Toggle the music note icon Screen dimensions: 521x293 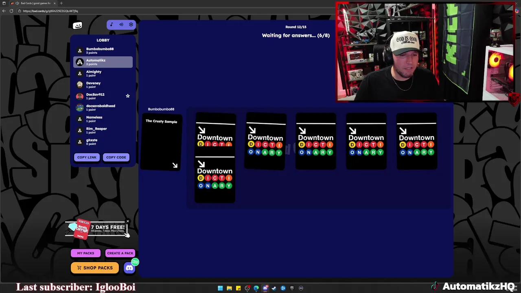pyautogui.click(x=112, y=25)
